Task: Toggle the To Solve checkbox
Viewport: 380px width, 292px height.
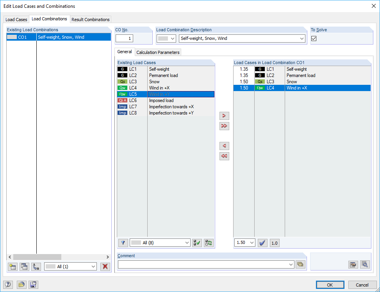Action: tap(314, 38)
